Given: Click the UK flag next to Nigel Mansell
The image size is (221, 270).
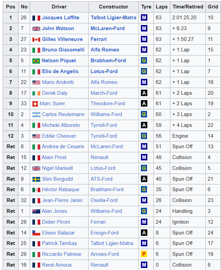Looking at the screenshot, I should pos(36,168).
